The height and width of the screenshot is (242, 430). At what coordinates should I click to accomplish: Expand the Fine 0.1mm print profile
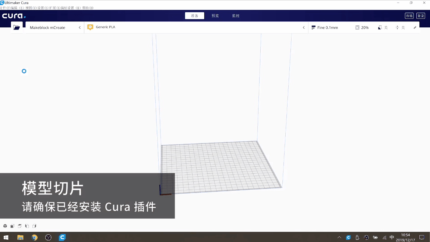364,27
